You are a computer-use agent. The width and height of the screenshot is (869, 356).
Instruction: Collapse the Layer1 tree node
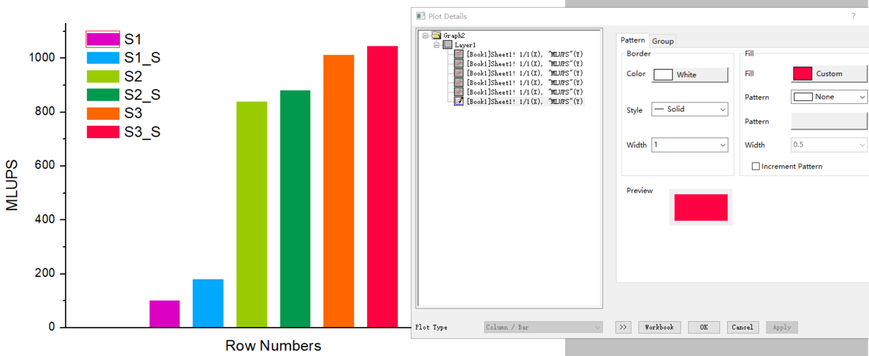click(x=437, y=44)
